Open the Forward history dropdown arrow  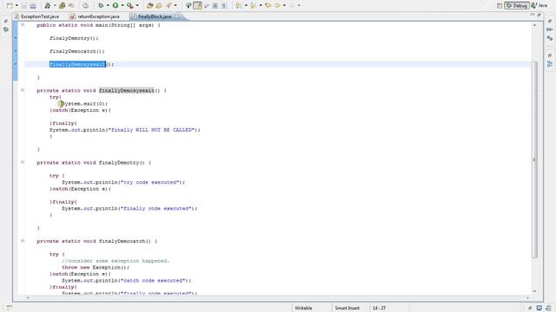(x=299, y=6)
